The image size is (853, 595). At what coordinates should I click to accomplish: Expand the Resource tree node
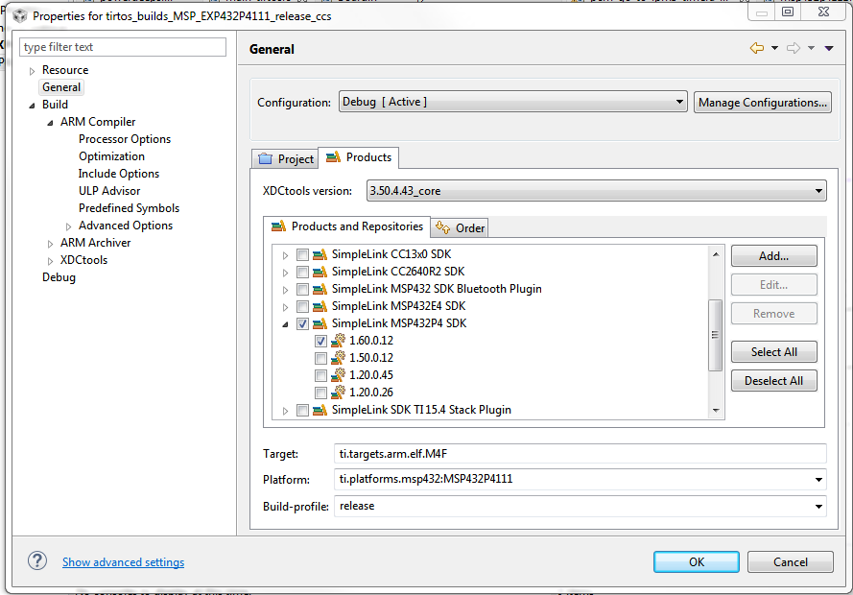tap(32, 71)
